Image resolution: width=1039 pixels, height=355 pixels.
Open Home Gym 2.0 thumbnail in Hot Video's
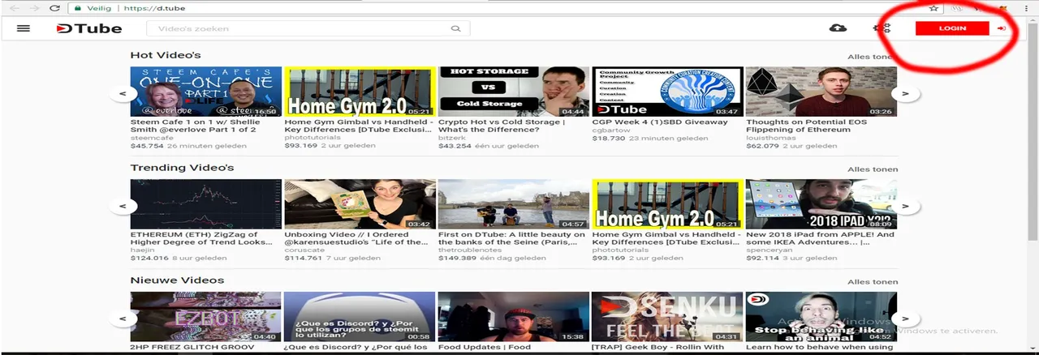360,92
